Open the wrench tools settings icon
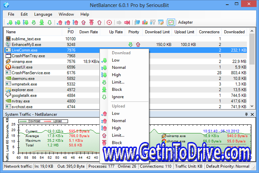This screenshot has height=173, width=259. coord(153,22)
